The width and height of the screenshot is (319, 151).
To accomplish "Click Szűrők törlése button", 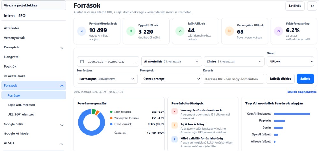I will point(280,79).
